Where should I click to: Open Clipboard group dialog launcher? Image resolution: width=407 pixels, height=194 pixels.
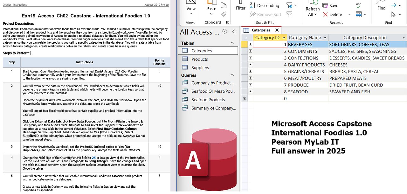228,23
